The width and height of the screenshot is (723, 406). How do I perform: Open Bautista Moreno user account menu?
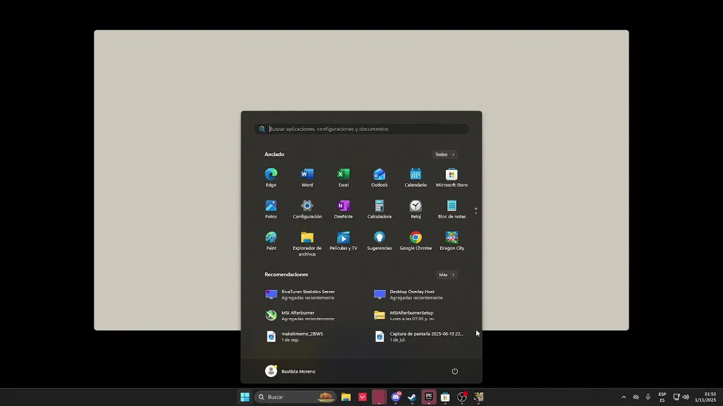click(x=290, y=371)
